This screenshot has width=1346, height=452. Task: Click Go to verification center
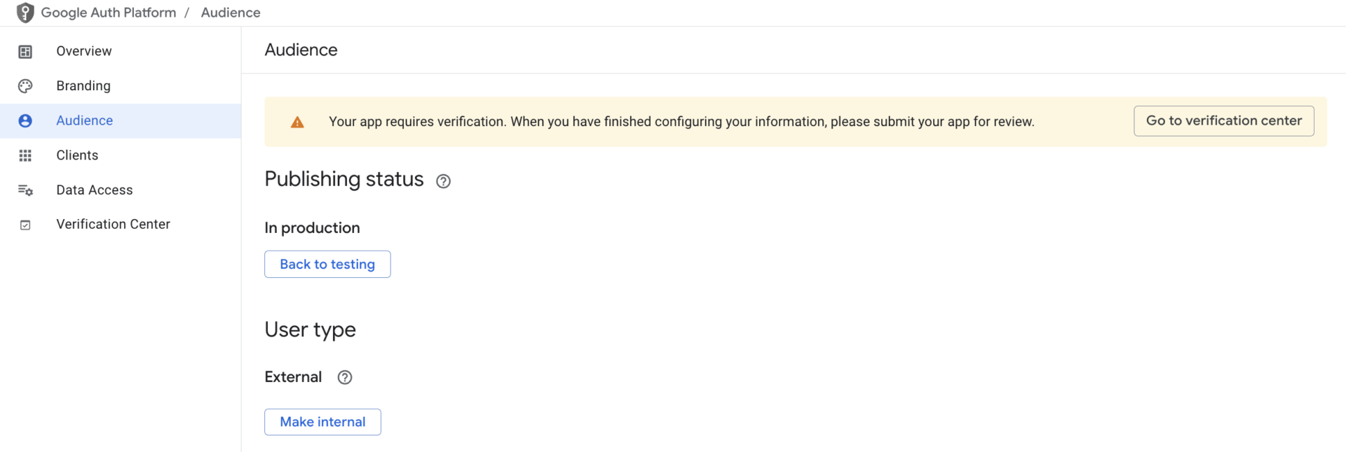(1223, 120)
